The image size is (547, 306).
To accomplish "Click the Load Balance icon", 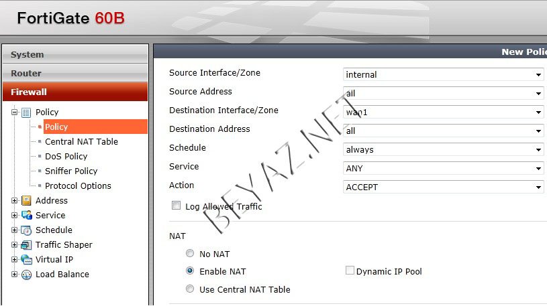I will [26, 275].
